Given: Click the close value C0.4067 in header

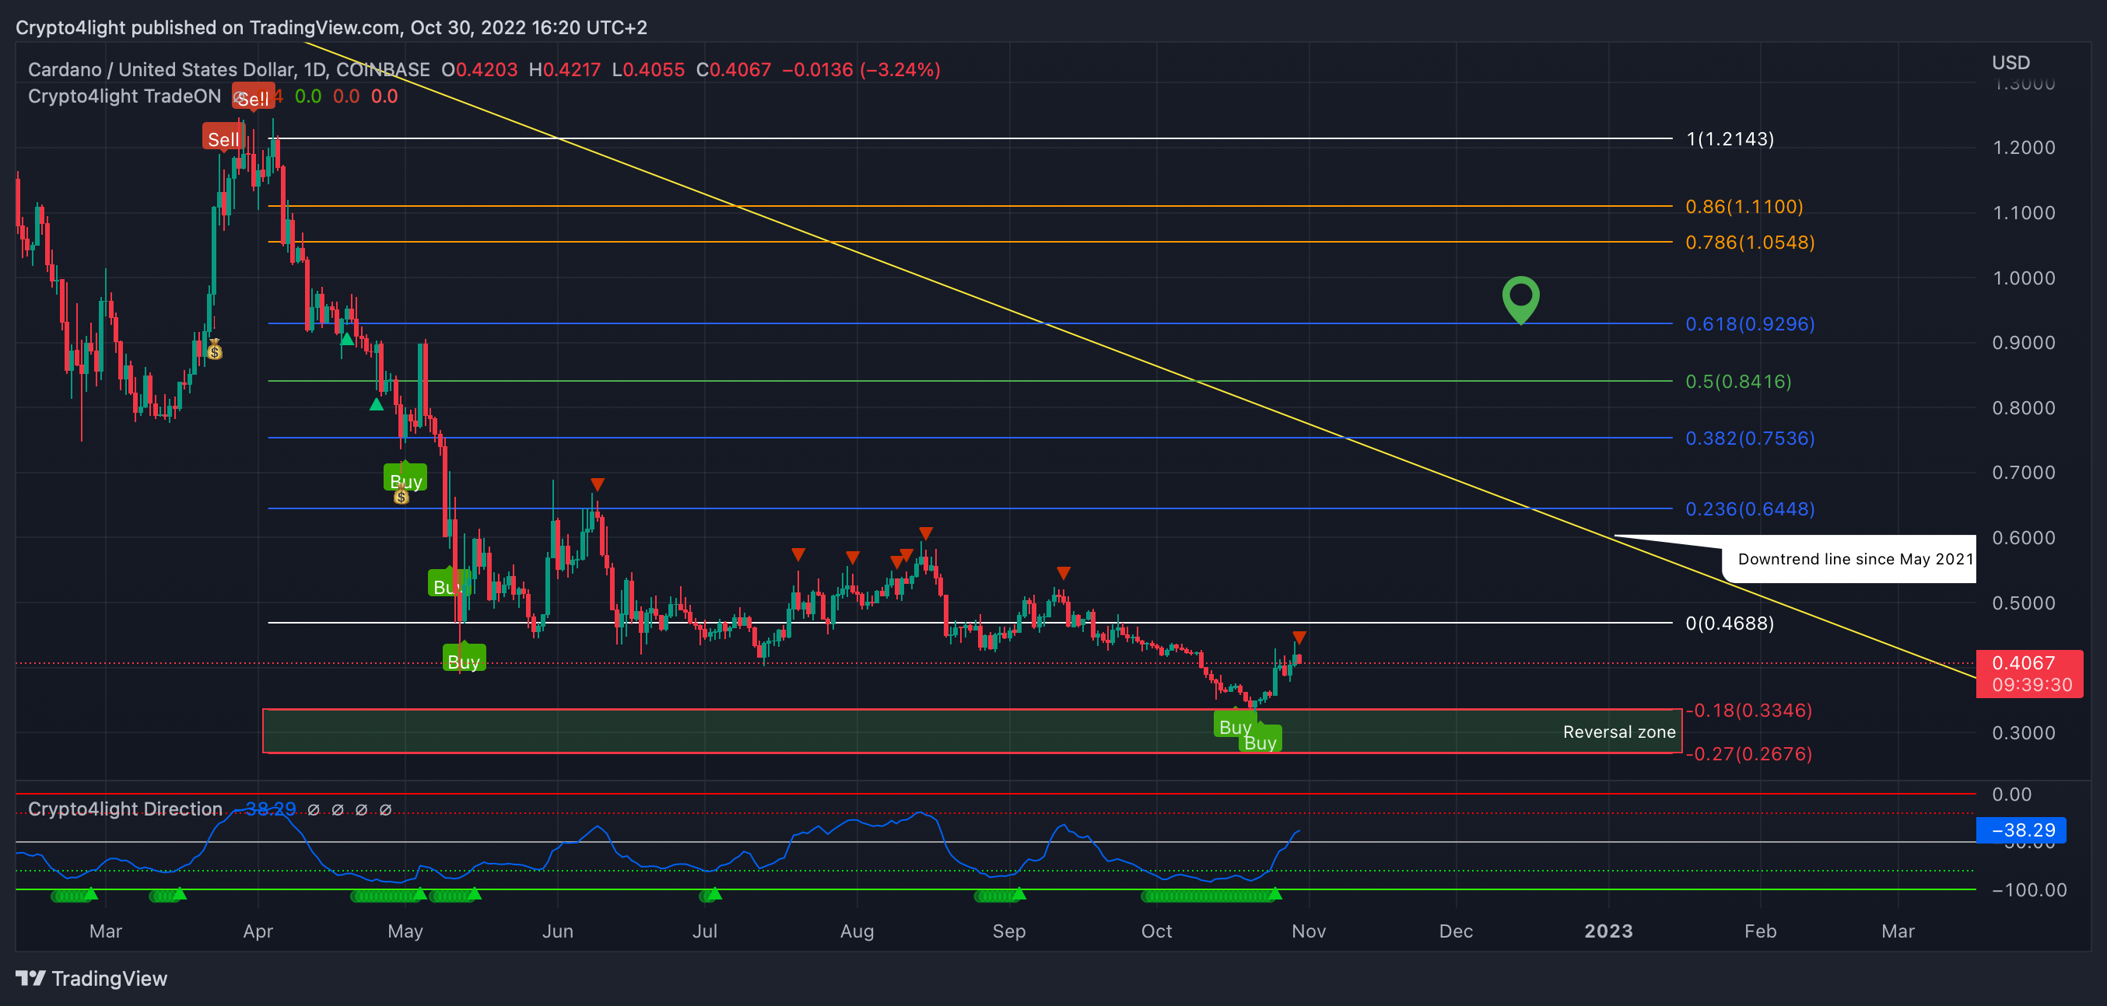Looking at the screenshot, I should click(x=733, y=69).
